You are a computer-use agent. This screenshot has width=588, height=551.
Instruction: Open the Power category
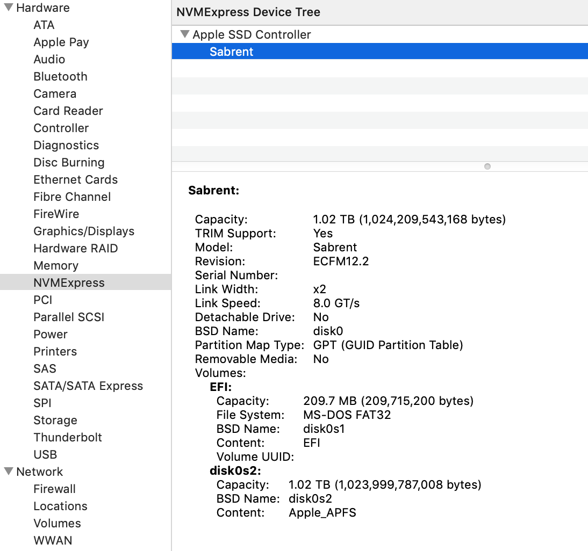50,334
